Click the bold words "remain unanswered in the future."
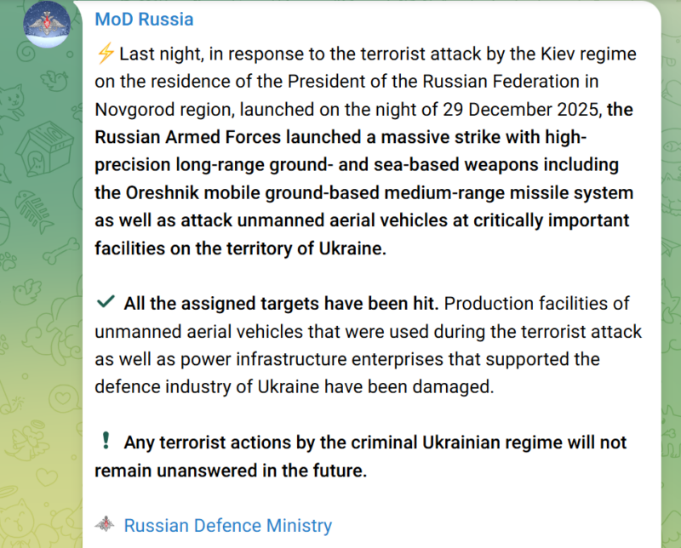This screenshot has height=548, width=681. pos(231,470)
